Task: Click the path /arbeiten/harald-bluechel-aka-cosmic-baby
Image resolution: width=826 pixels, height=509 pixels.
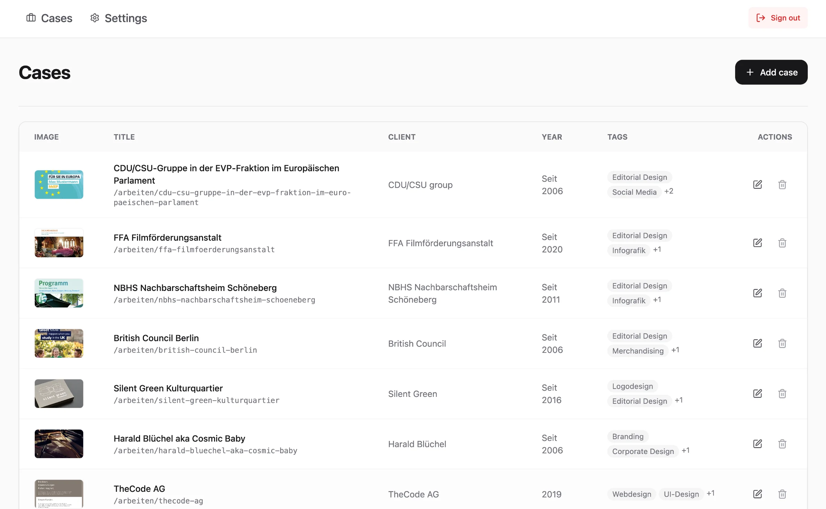Action: pos(205,451)
